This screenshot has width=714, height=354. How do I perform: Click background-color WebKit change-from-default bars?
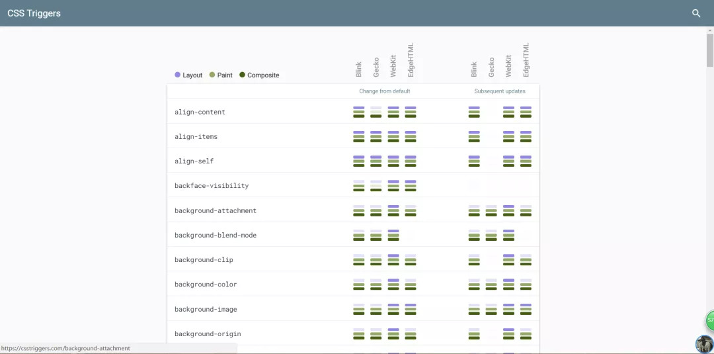[x=393, y=285]
